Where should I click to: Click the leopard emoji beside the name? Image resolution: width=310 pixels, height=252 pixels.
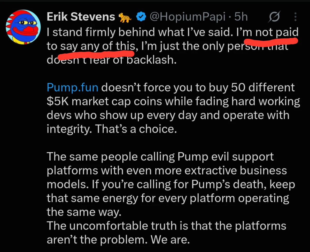(x=125, y=18)
